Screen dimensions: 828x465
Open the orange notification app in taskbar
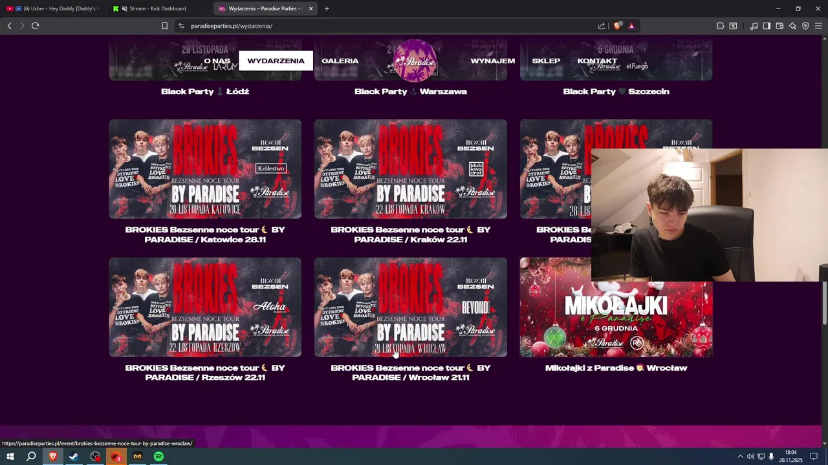(x=116, y=457)
